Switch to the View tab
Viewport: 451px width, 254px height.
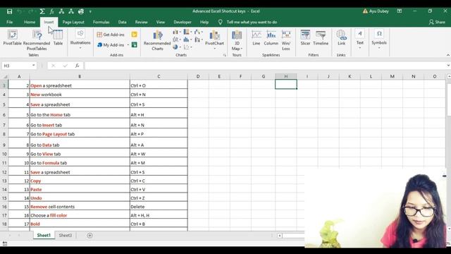point(161,22)
